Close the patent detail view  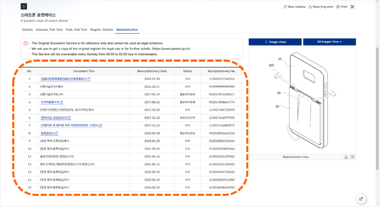point(352,7)
